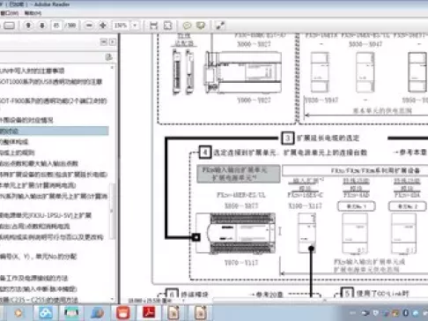
Task: Add a sticky note comment
Action: 187,26
